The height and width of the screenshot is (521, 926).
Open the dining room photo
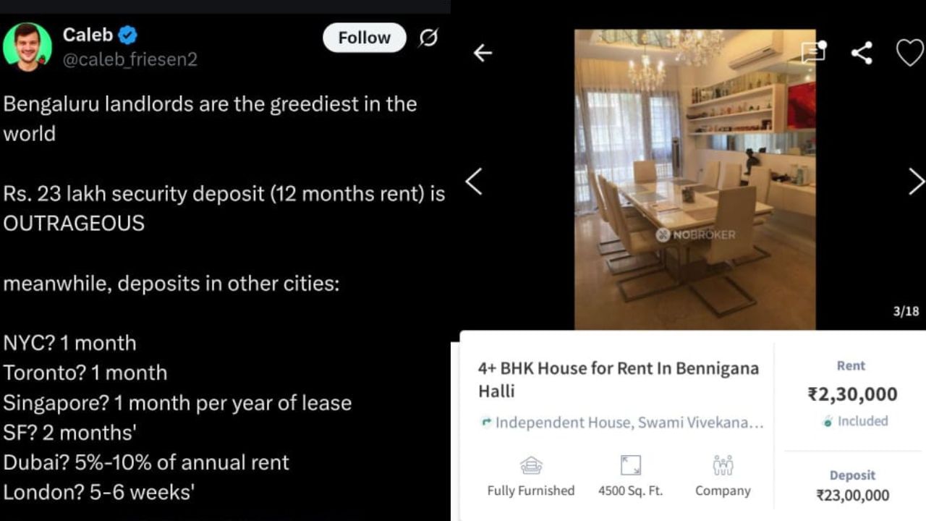click(694, 179)
